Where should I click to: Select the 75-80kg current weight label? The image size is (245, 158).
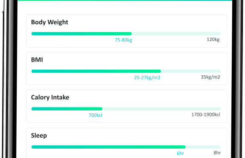tap(124, 40)
